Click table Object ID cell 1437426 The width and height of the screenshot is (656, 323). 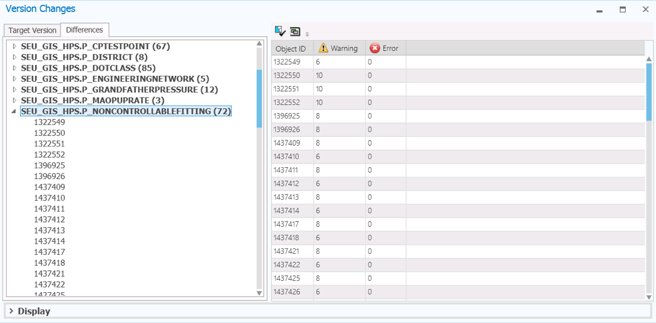tap(292, 292)
